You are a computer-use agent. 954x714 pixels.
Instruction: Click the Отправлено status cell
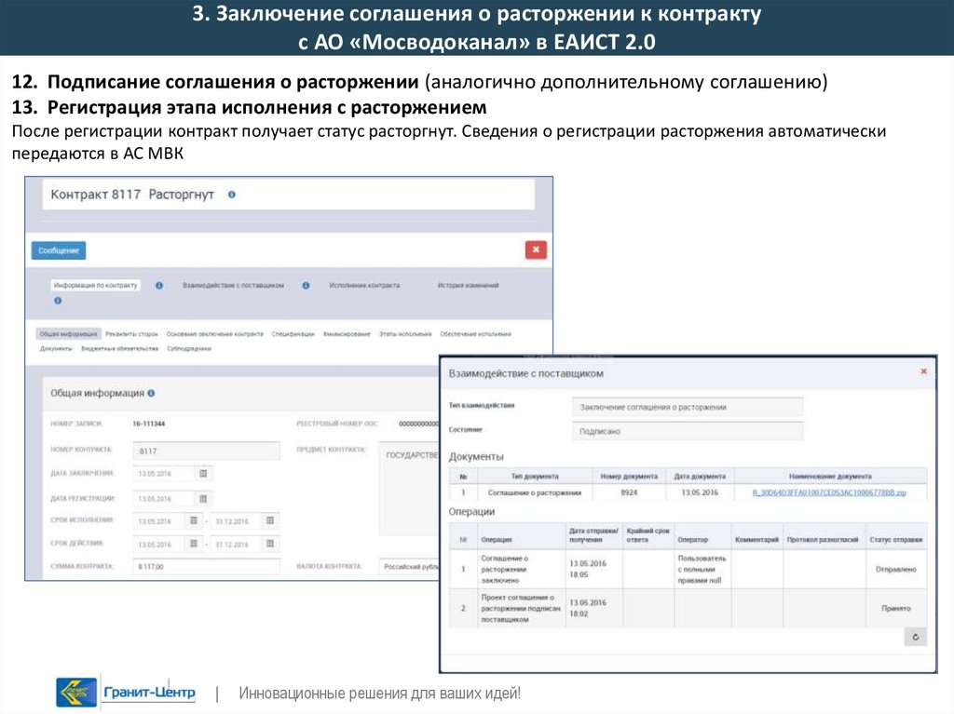pos(896,570)
